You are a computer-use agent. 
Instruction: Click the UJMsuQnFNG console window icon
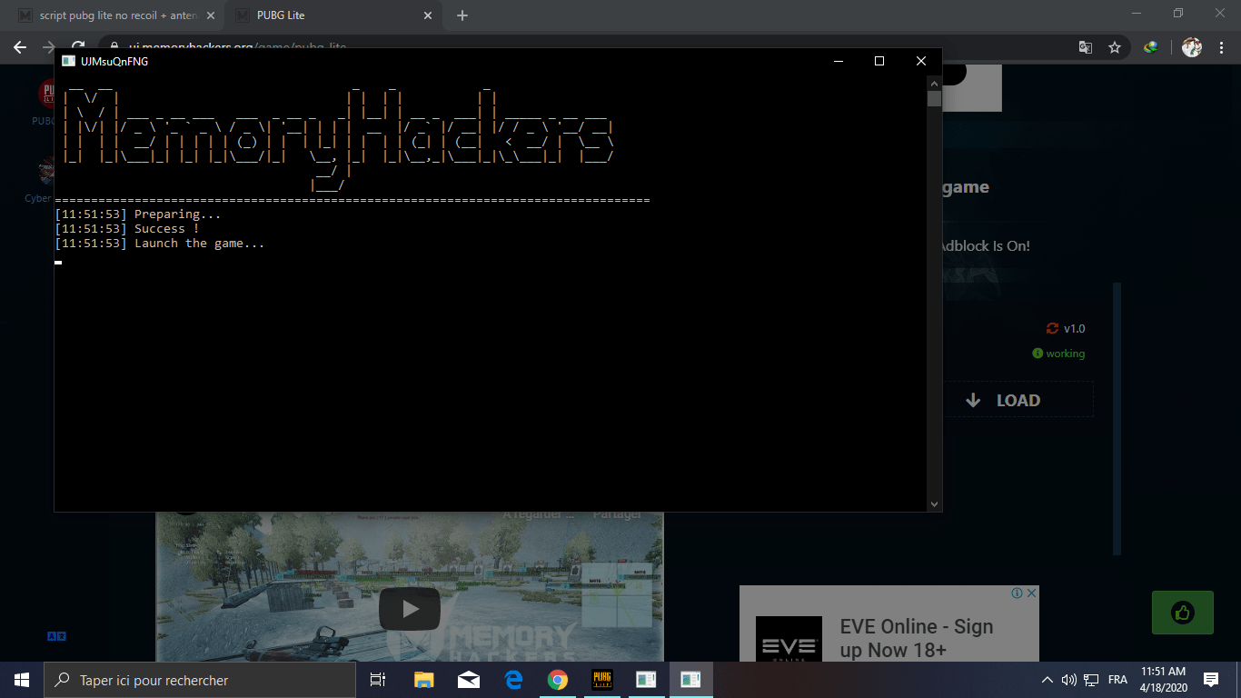point(68,61)
